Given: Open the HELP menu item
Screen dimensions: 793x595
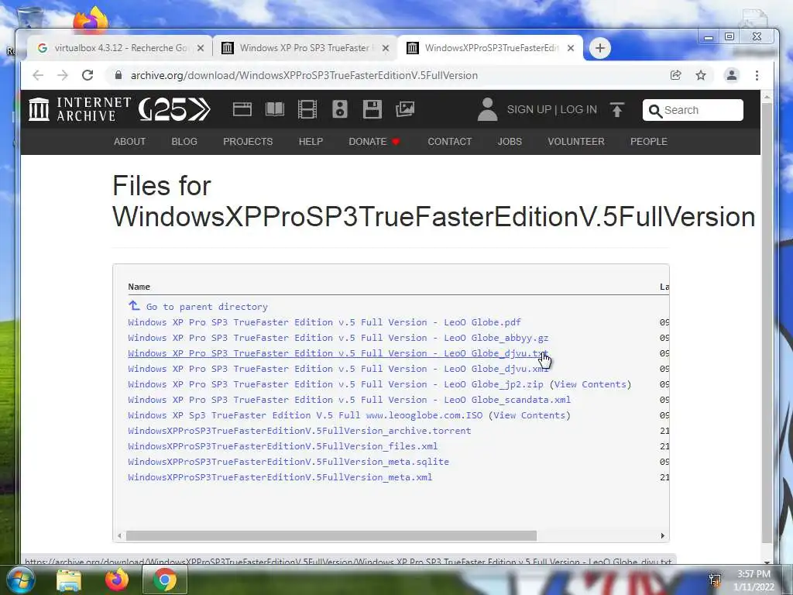Looking at the screenshot, I should pos(311,142).
